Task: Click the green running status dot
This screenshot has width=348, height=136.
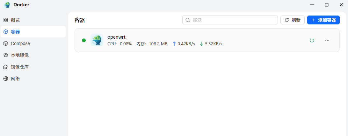Action: [x=84, y=40]
